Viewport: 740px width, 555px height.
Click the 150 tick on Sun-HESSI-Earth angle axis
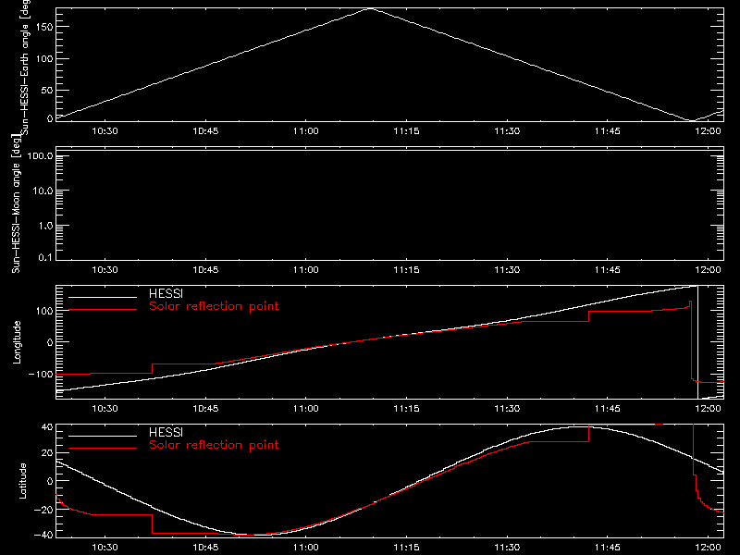(43, 27)
